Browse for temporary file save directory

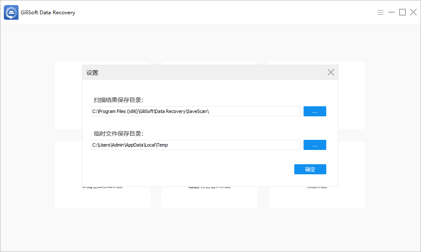click(314, 145)
